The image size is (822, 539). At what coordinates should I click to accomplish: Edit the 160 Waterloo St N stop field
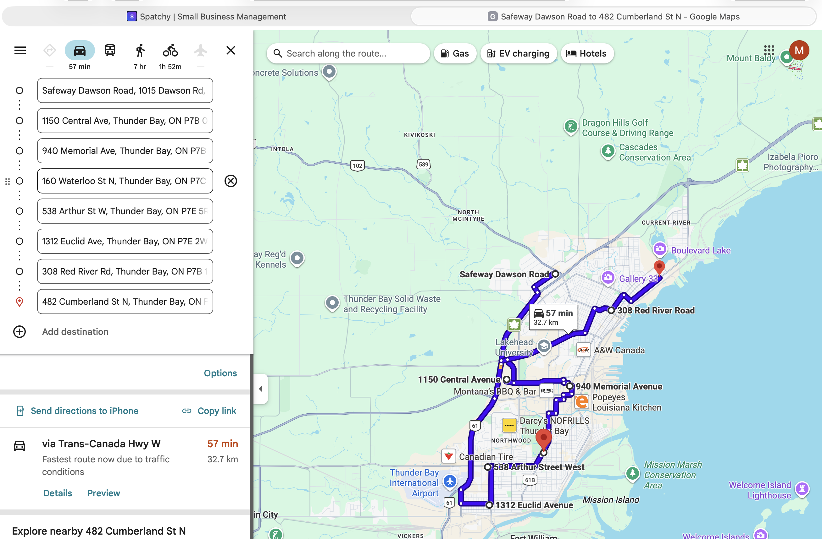click(125, 181)
